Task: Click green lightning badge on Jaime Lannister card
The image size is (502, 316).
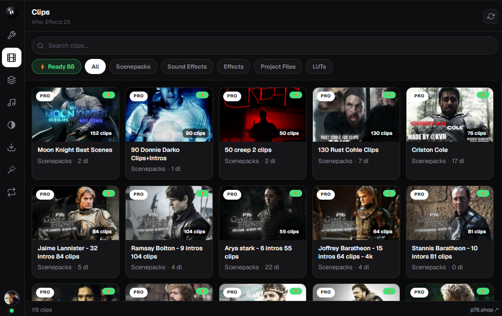Action: tap(109, 193)
